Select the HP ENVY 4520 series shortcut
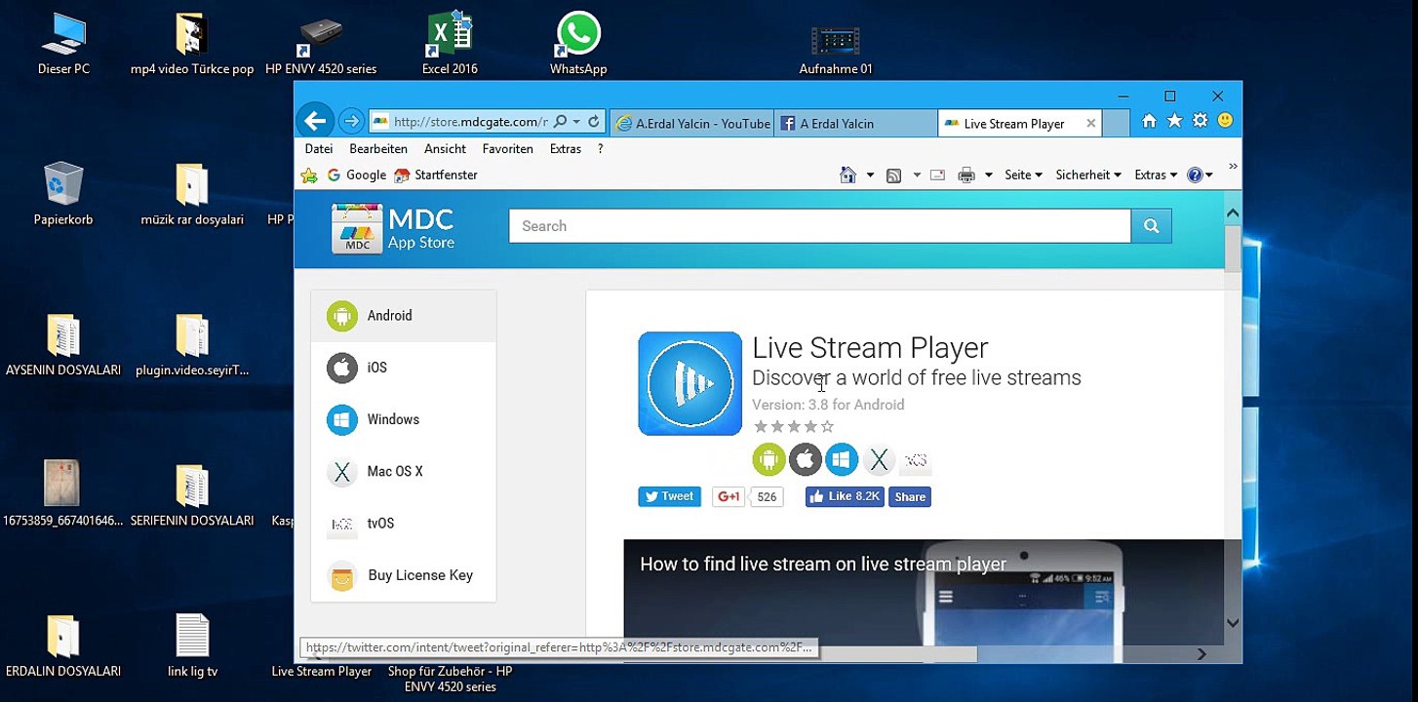 point(321,44)
